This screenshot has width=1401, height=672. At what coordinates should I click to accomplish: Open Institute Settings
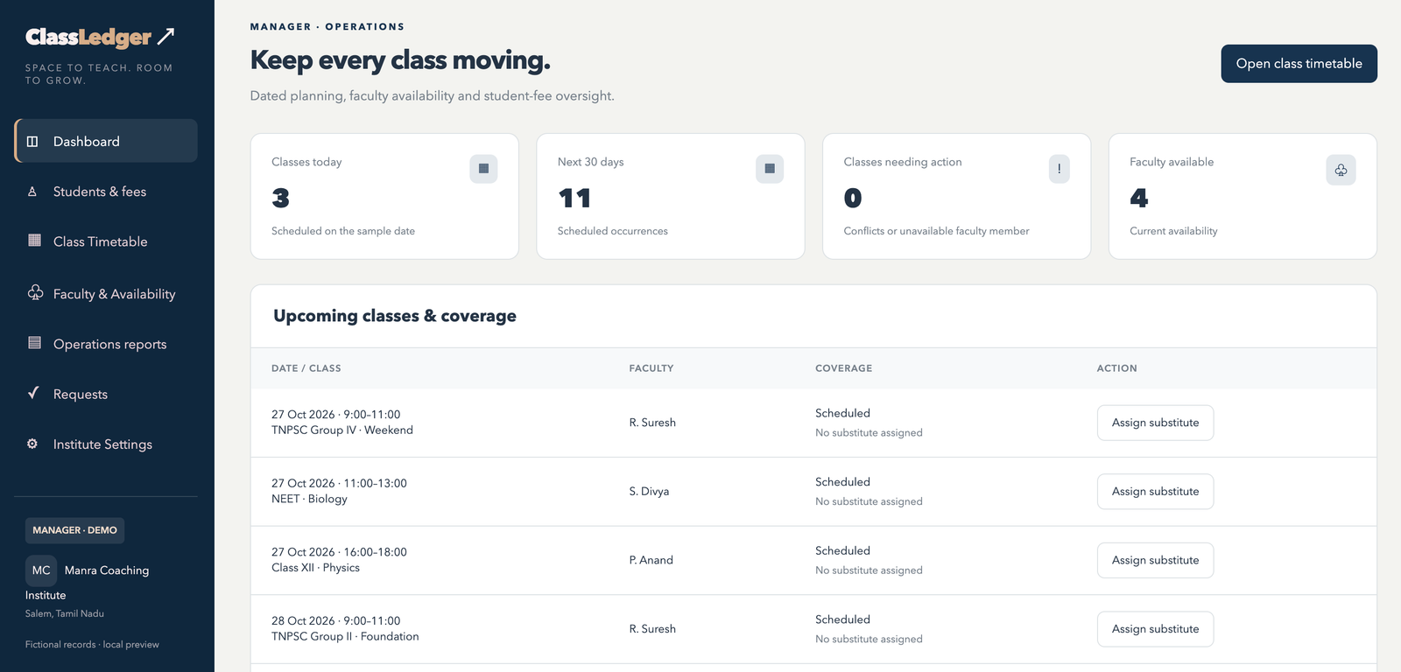[x=106, y=444]
